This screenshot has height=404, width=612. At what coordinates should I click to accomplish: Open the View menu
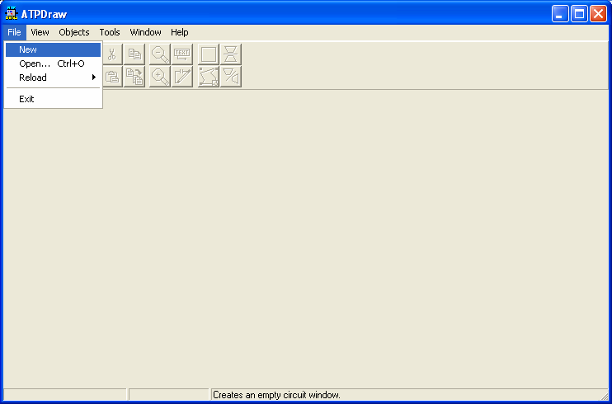click(x=40, y=32)
